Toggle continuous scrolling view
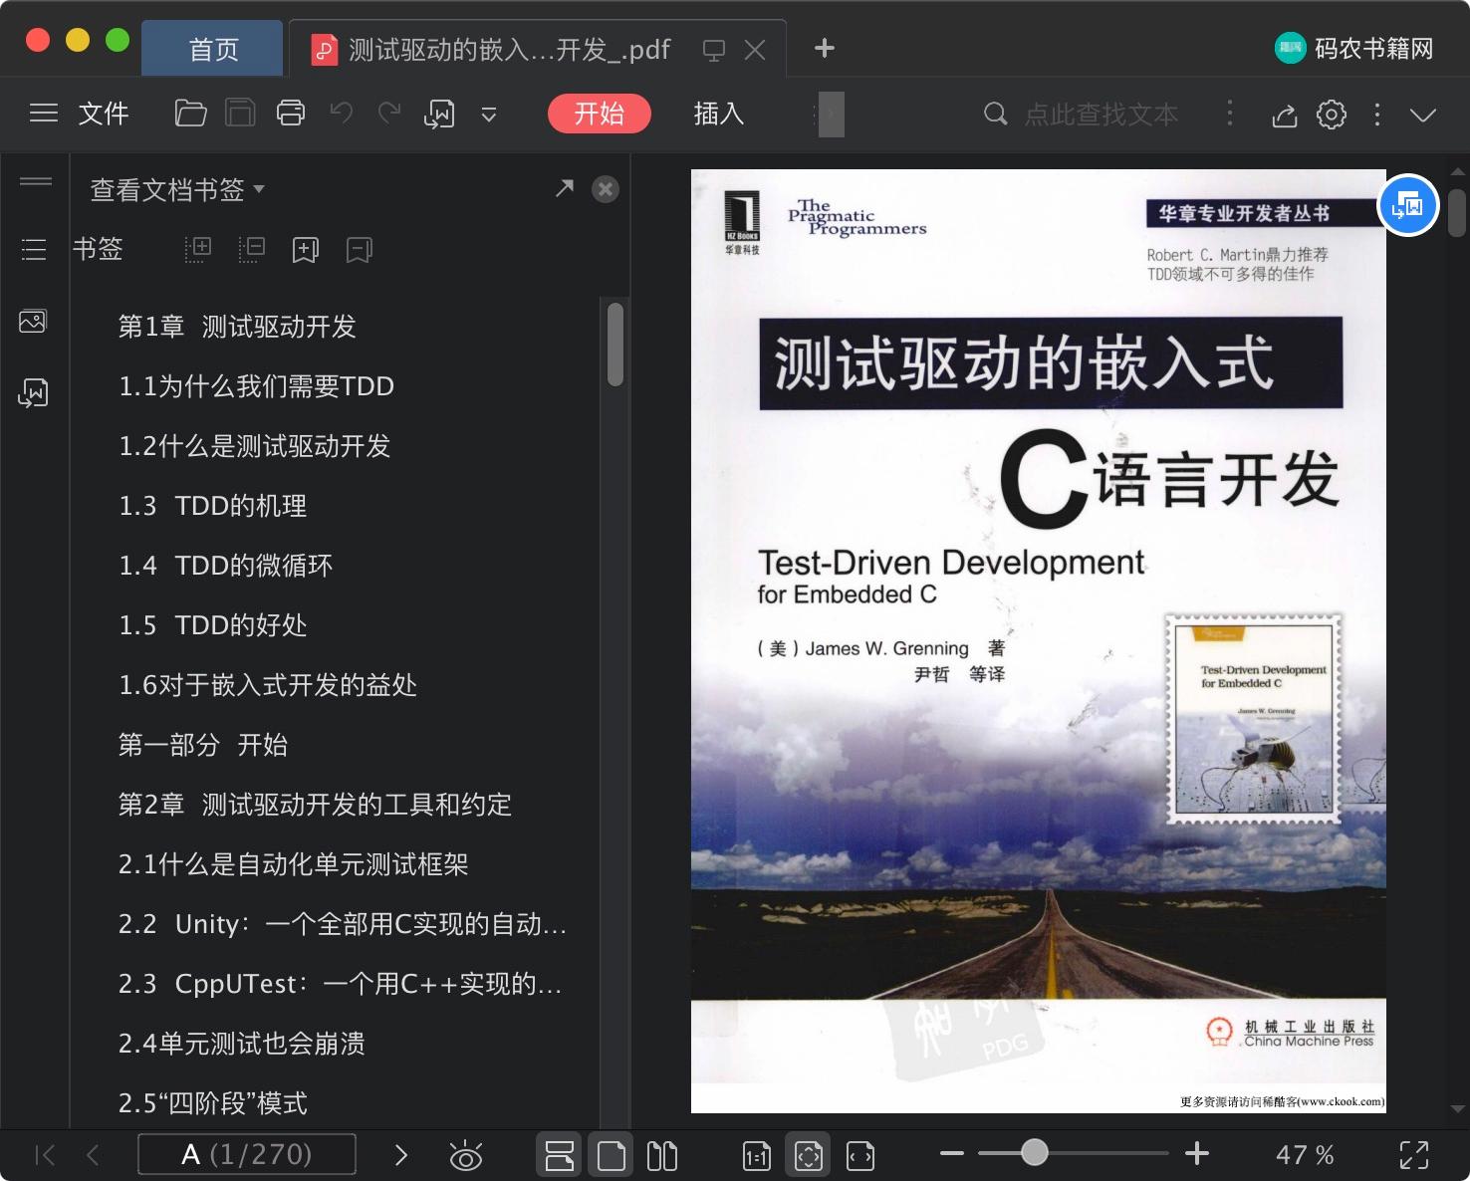 [x=560, y=1155]
